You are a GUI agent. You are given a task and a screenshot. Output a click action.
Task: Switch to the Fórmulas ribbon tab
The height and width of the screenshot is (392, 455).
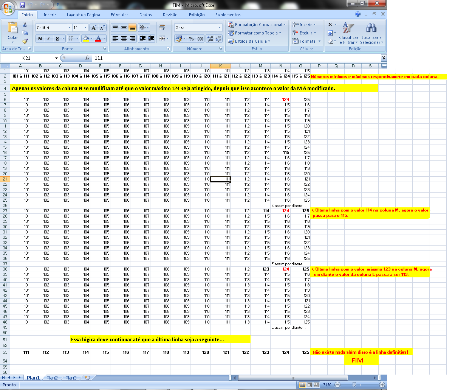pyautogui.click(x=119, y=15)
